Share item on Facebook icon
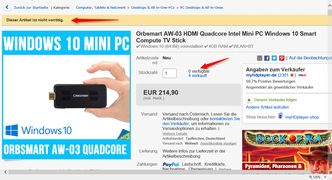The width and height of the screenshot is (332, 180). [267, 58]
